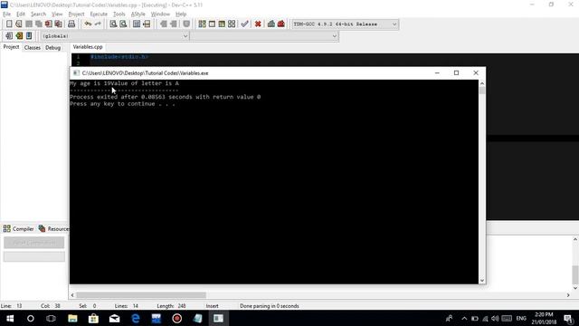Click the Delete Profiling Information red icon
Viewport: 579px width, 326px height.
[281, 24]
